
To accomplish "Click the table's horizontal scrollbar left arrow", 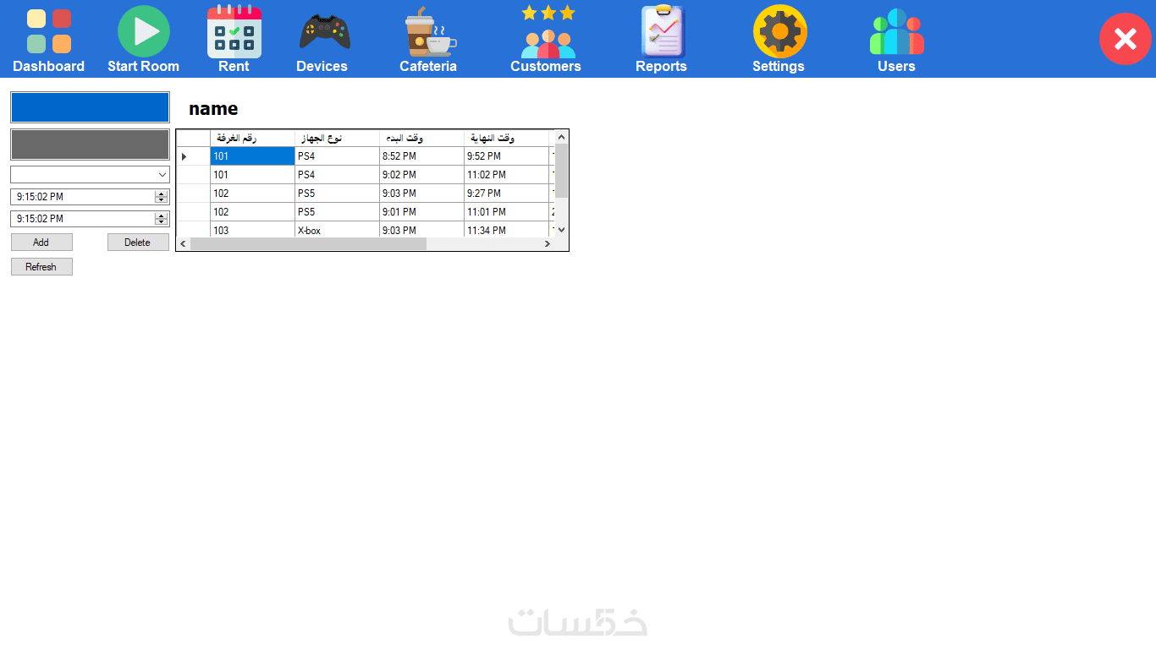I will coord(184,244).
